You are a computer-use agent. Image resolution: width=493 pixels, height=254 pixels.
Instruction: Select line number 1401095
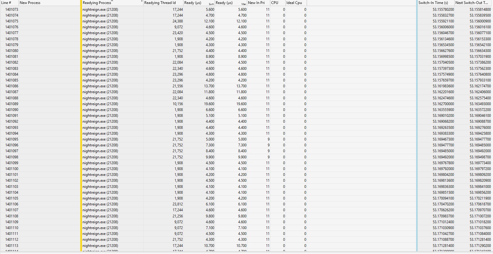[x=12, y=139]
